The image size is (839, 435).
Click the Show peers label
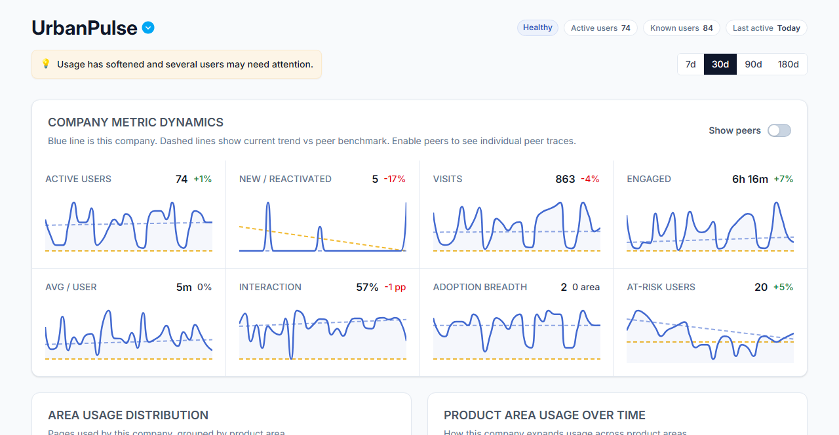[735, 130]
